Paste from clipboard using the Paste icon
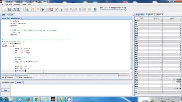182x102 pixels. [x=52, y=9]
